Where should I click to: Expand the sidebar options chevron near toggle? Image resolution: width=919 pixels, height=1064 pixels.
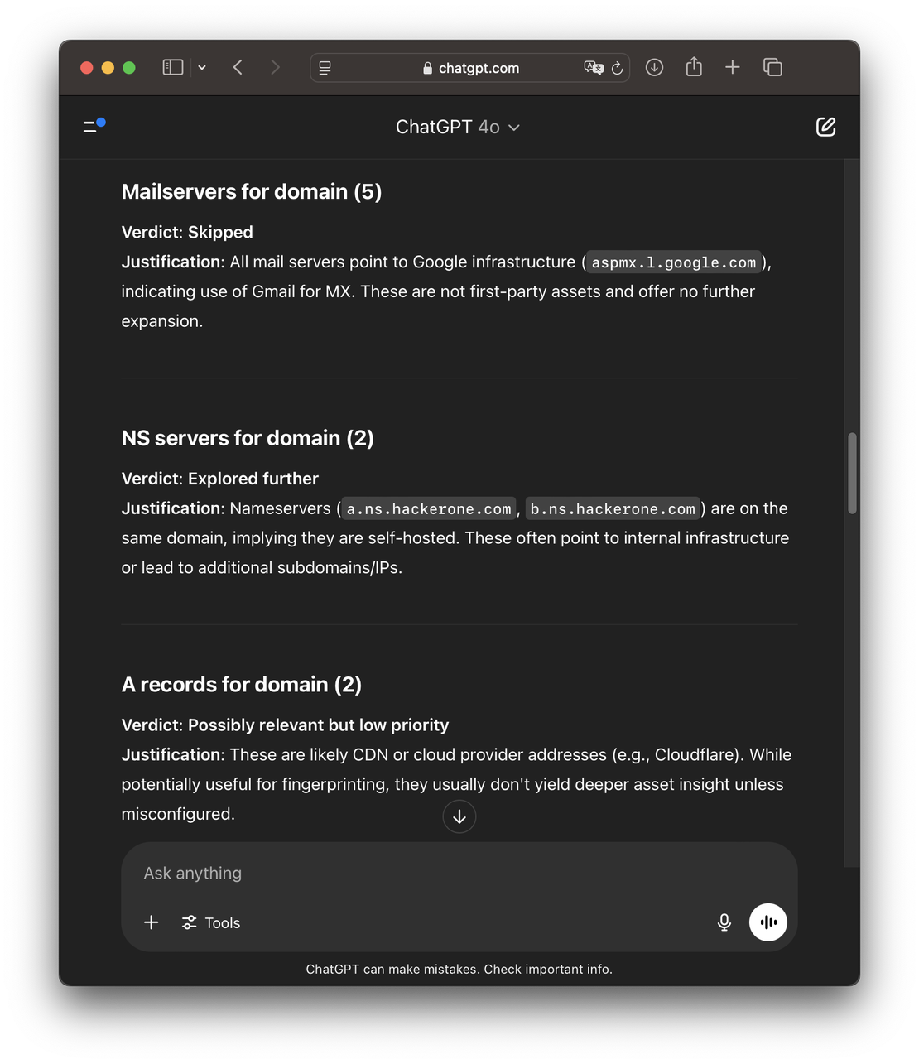click(202, 67)
